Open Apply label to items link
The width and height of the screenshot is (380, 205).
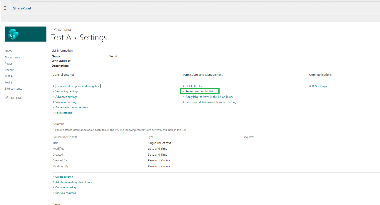pos(209,97)
